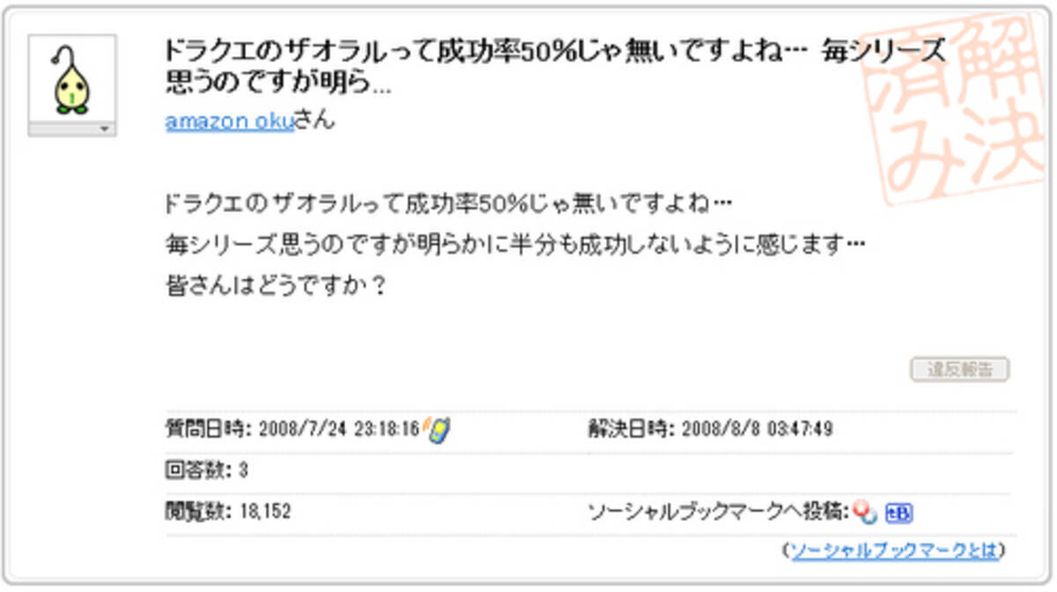This screenshot has width=1057, height=592.
Task: Click the sprout character avatar image
Action: tap(72, 79)
